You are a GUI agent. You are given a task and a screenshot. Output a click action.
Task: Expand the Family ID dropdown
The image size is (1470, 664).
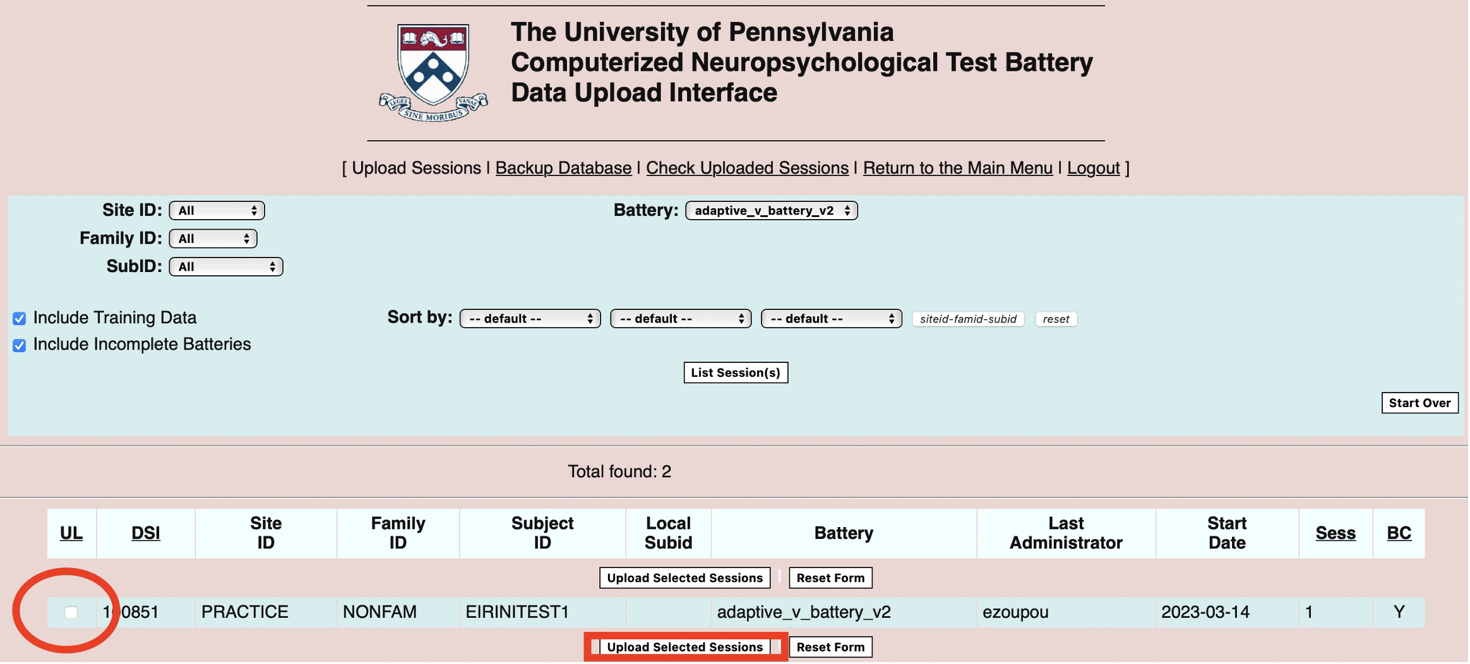coord(213,239)
